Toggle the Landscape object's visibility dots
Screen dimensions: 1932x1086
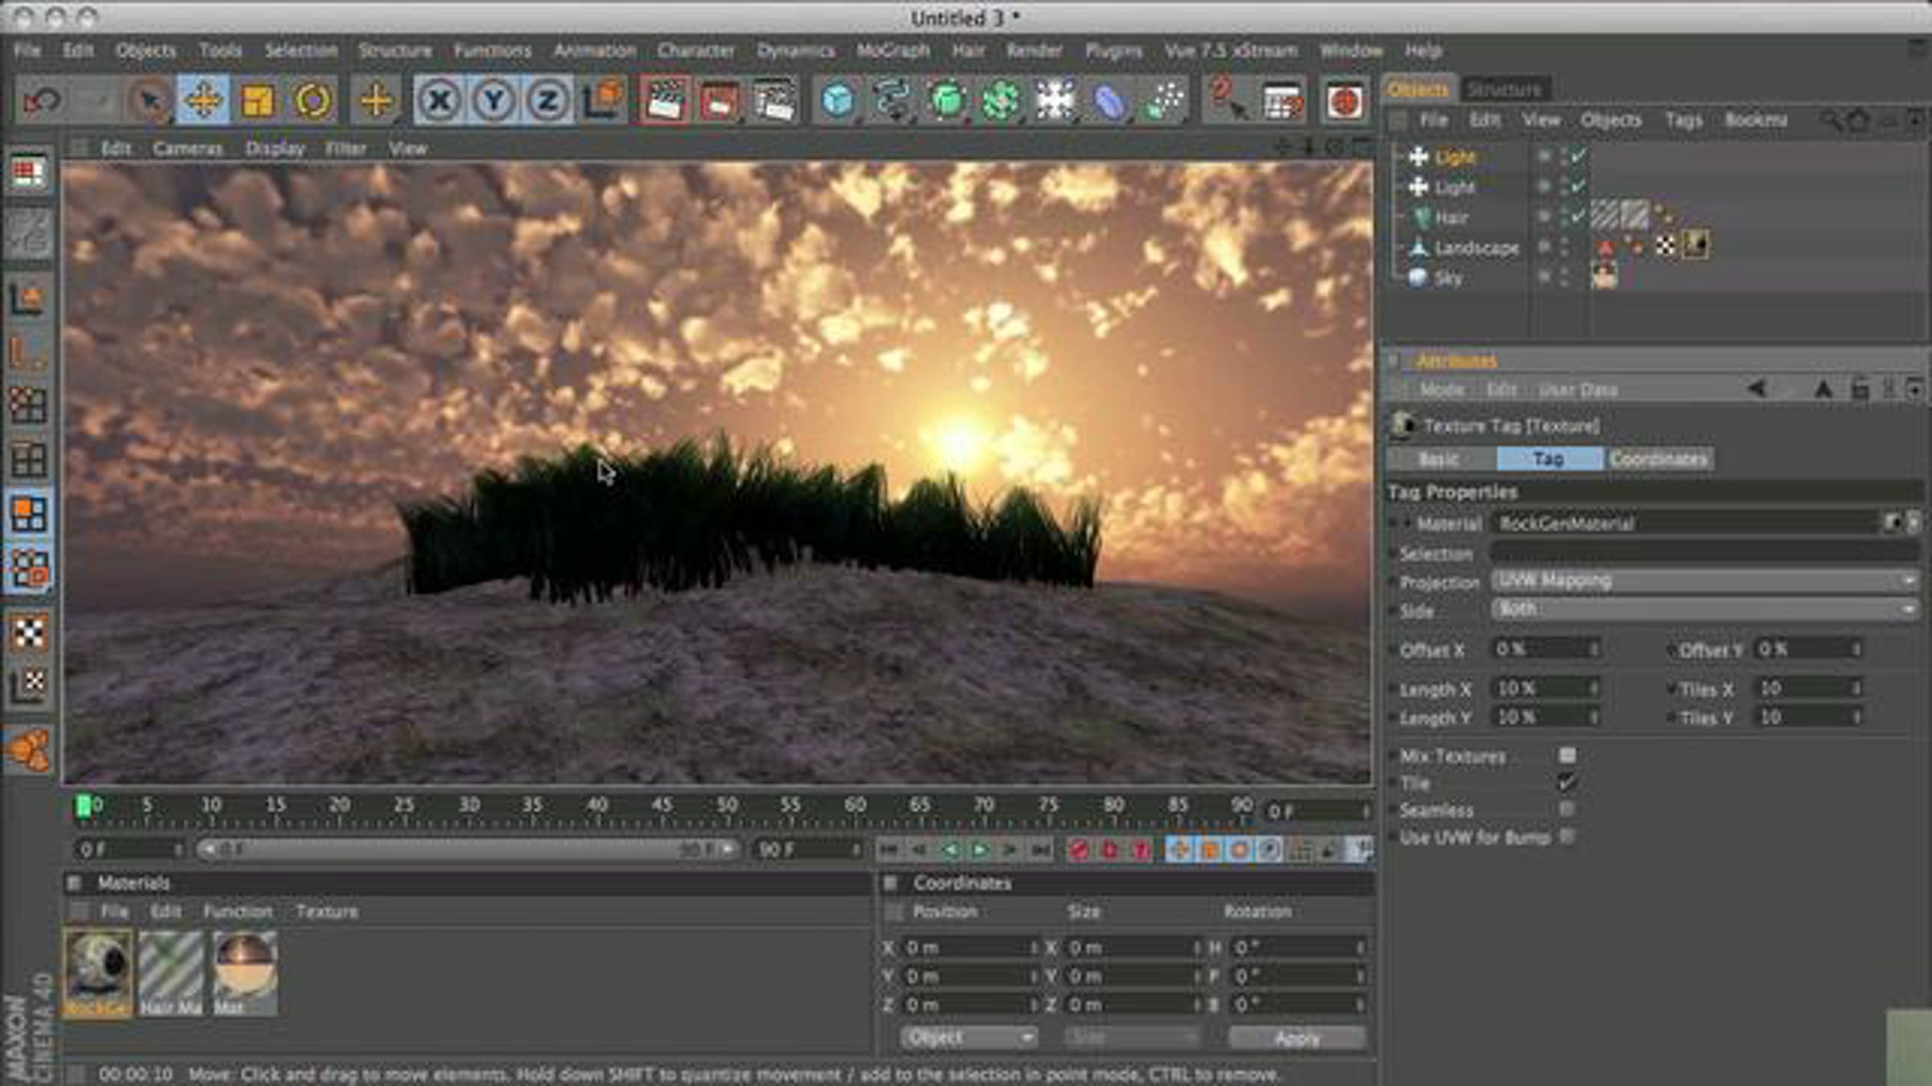pos(1564,247)
